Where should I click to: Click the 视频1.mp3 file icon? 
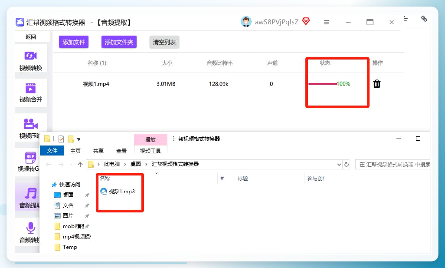pos(104,191)
